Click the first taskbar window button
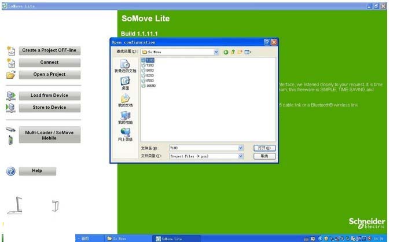The width and height of the screenshot is (397, 242). click(x=90, y=239)
